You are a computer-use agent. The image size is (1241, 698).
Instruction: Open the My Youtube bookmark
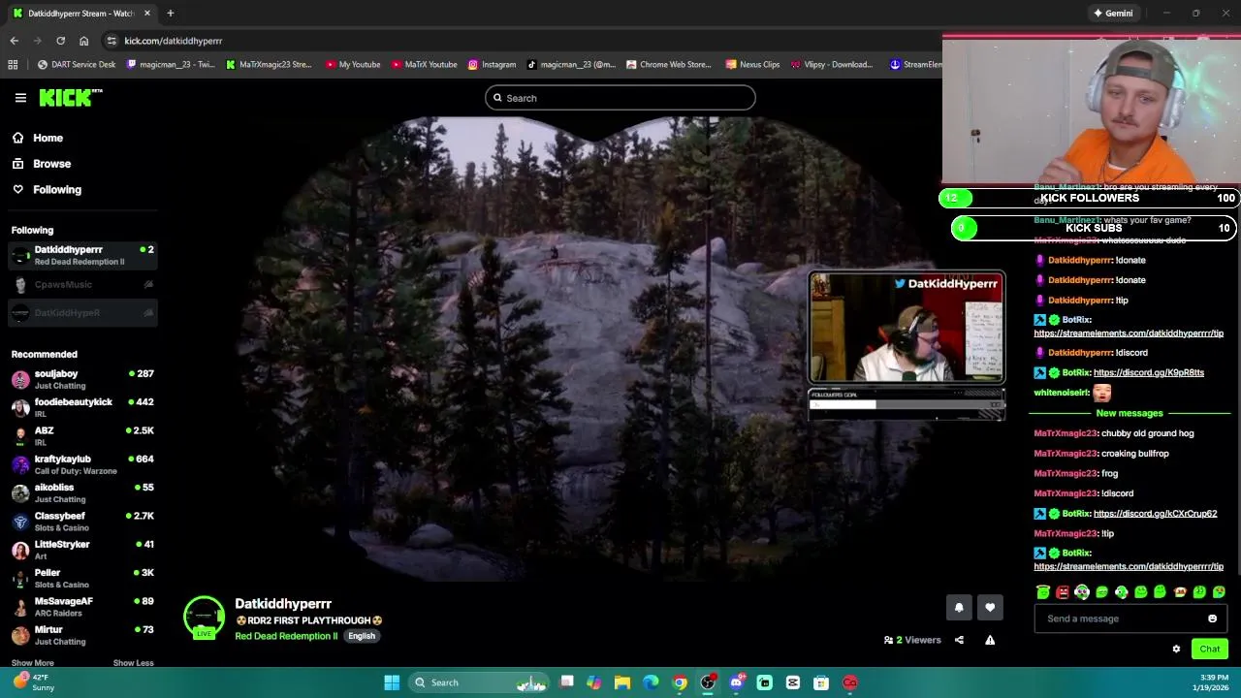[352, 65]
